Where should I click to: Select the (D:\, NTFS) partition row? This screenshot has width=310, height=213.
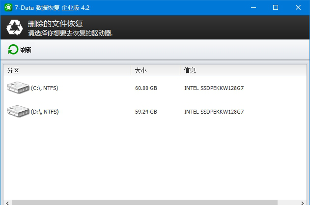[x=155, y=112]
